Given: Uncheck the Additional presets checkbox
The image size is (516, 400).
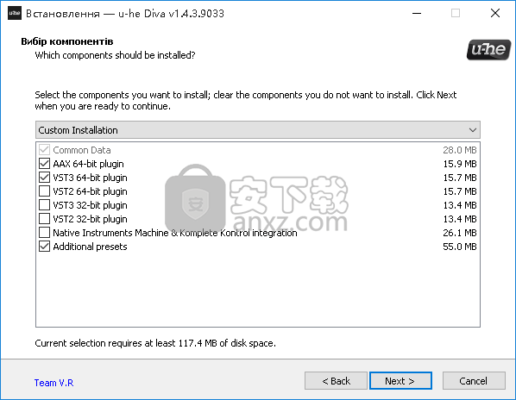Looking at the screenshot, I should pyautogui.click(x=44, y=247).
